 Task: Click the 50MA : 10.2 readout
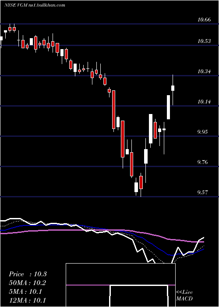[x=28, y=283]
